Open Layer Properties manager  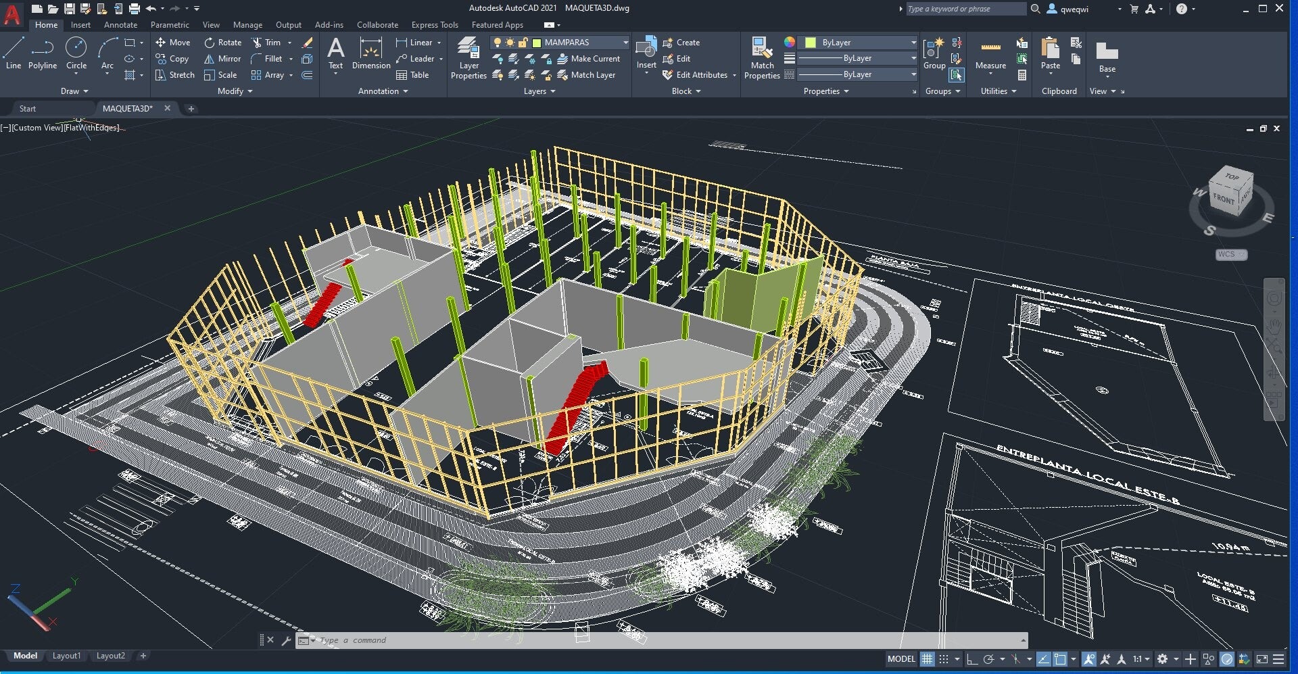click(468, 58)
